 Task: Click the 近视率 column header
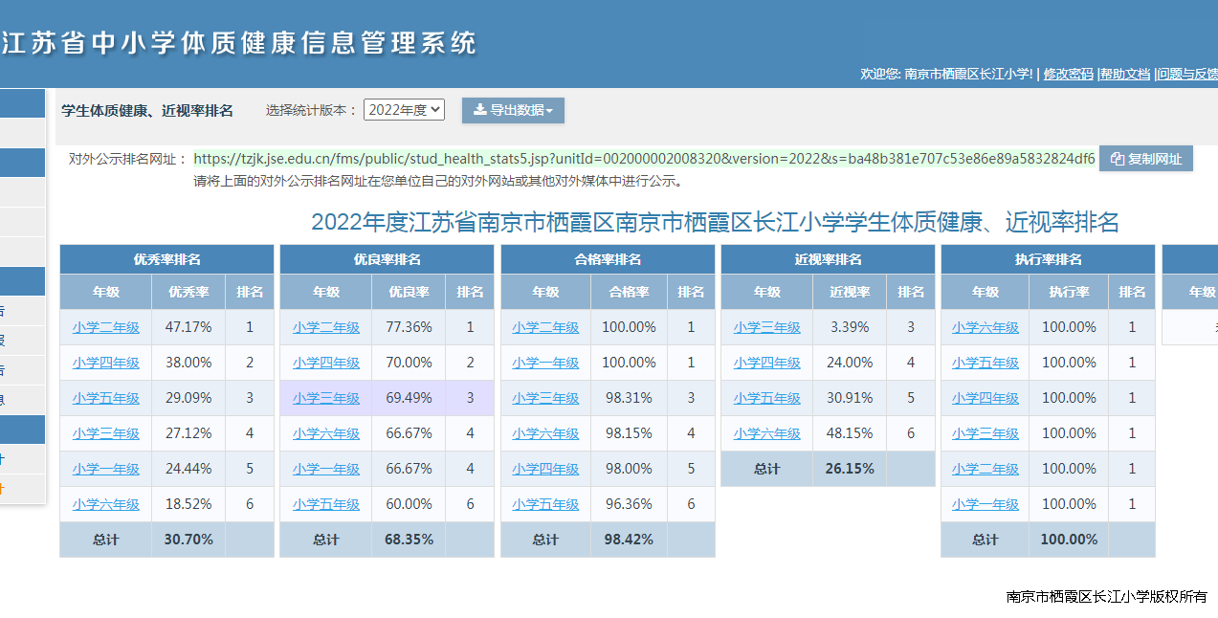click(850, 293)
